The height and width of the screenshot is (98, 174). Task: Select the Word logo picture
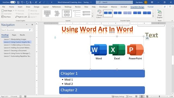click(99, 50)
